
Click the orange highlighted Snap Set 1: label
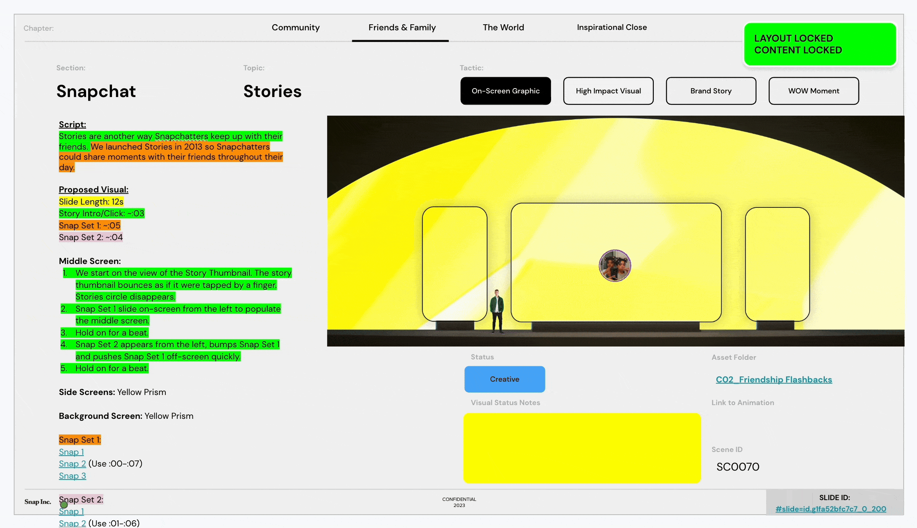click(x=80, y=440)
